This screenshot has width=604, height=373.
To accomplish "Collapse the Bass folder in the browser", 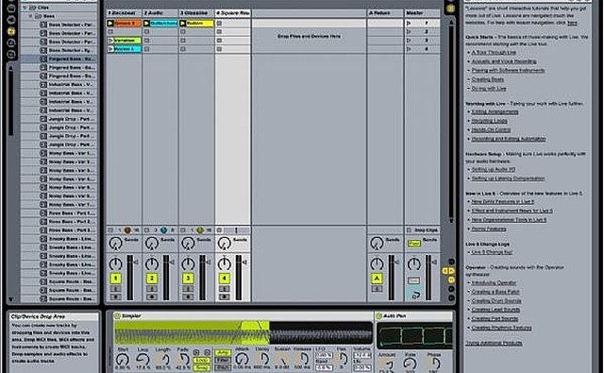I will [x=30, y=16].
